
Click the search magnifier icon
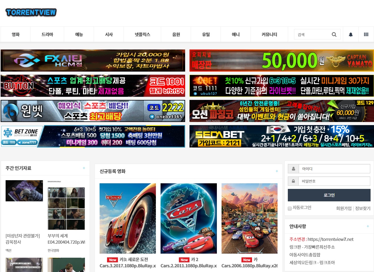click(334, 35)
